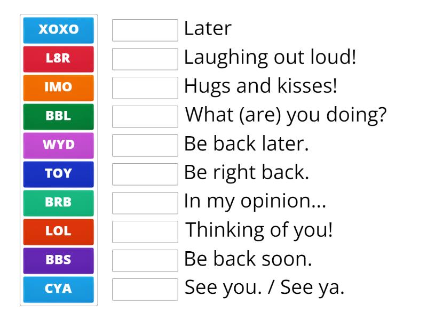Screen dimensions: 427x320
Task: Select the box next to In my opinion
Action: pyautogui.click(x=145, y=203)
